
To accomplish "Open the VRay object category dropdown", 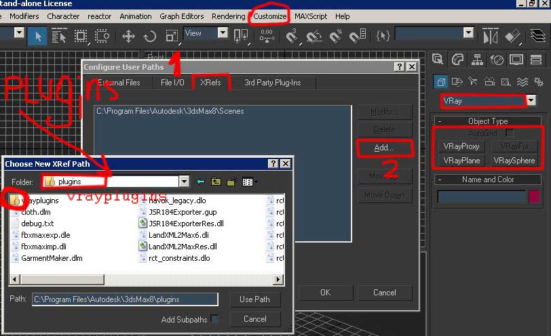I will coord(531,101).
